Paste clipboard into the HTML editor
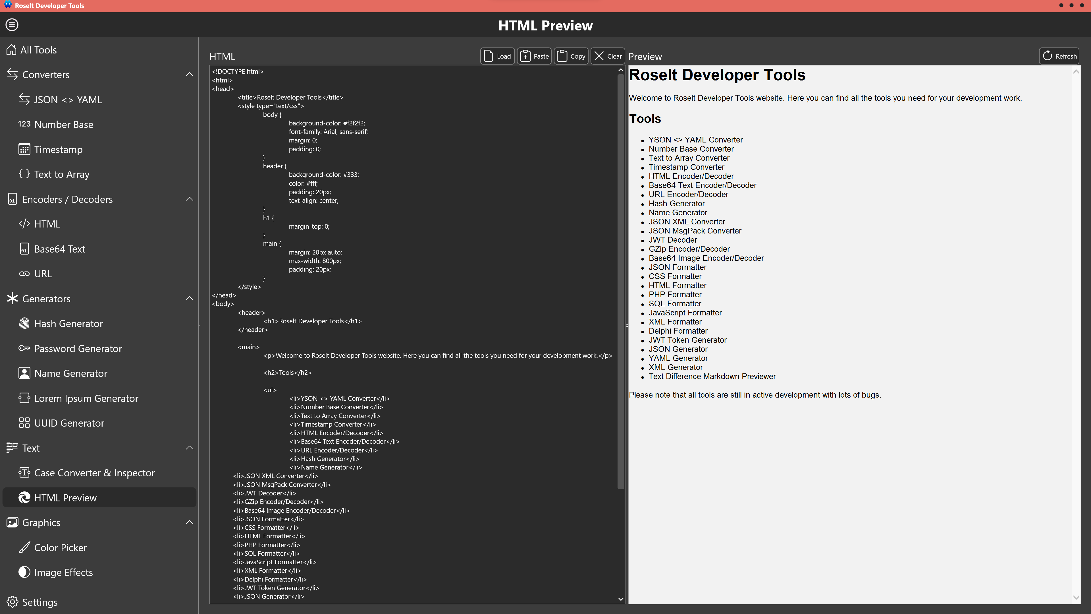This screenshot has height=614, width=1091. coord(534,55)
